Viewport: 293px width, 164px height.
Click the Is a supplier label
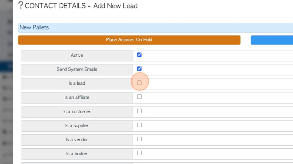click(x=77, y=126)
